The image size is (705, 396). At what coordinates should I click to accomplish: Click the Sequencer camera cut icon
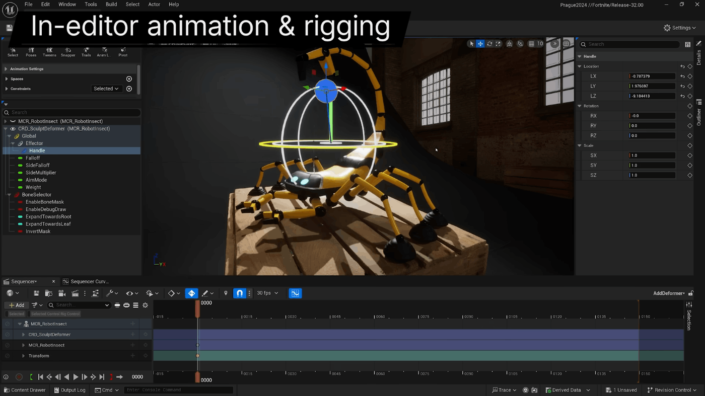tap(62, 293)
